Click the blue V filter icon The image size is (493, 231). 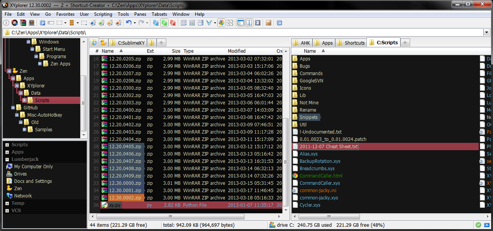click(209, 23)
